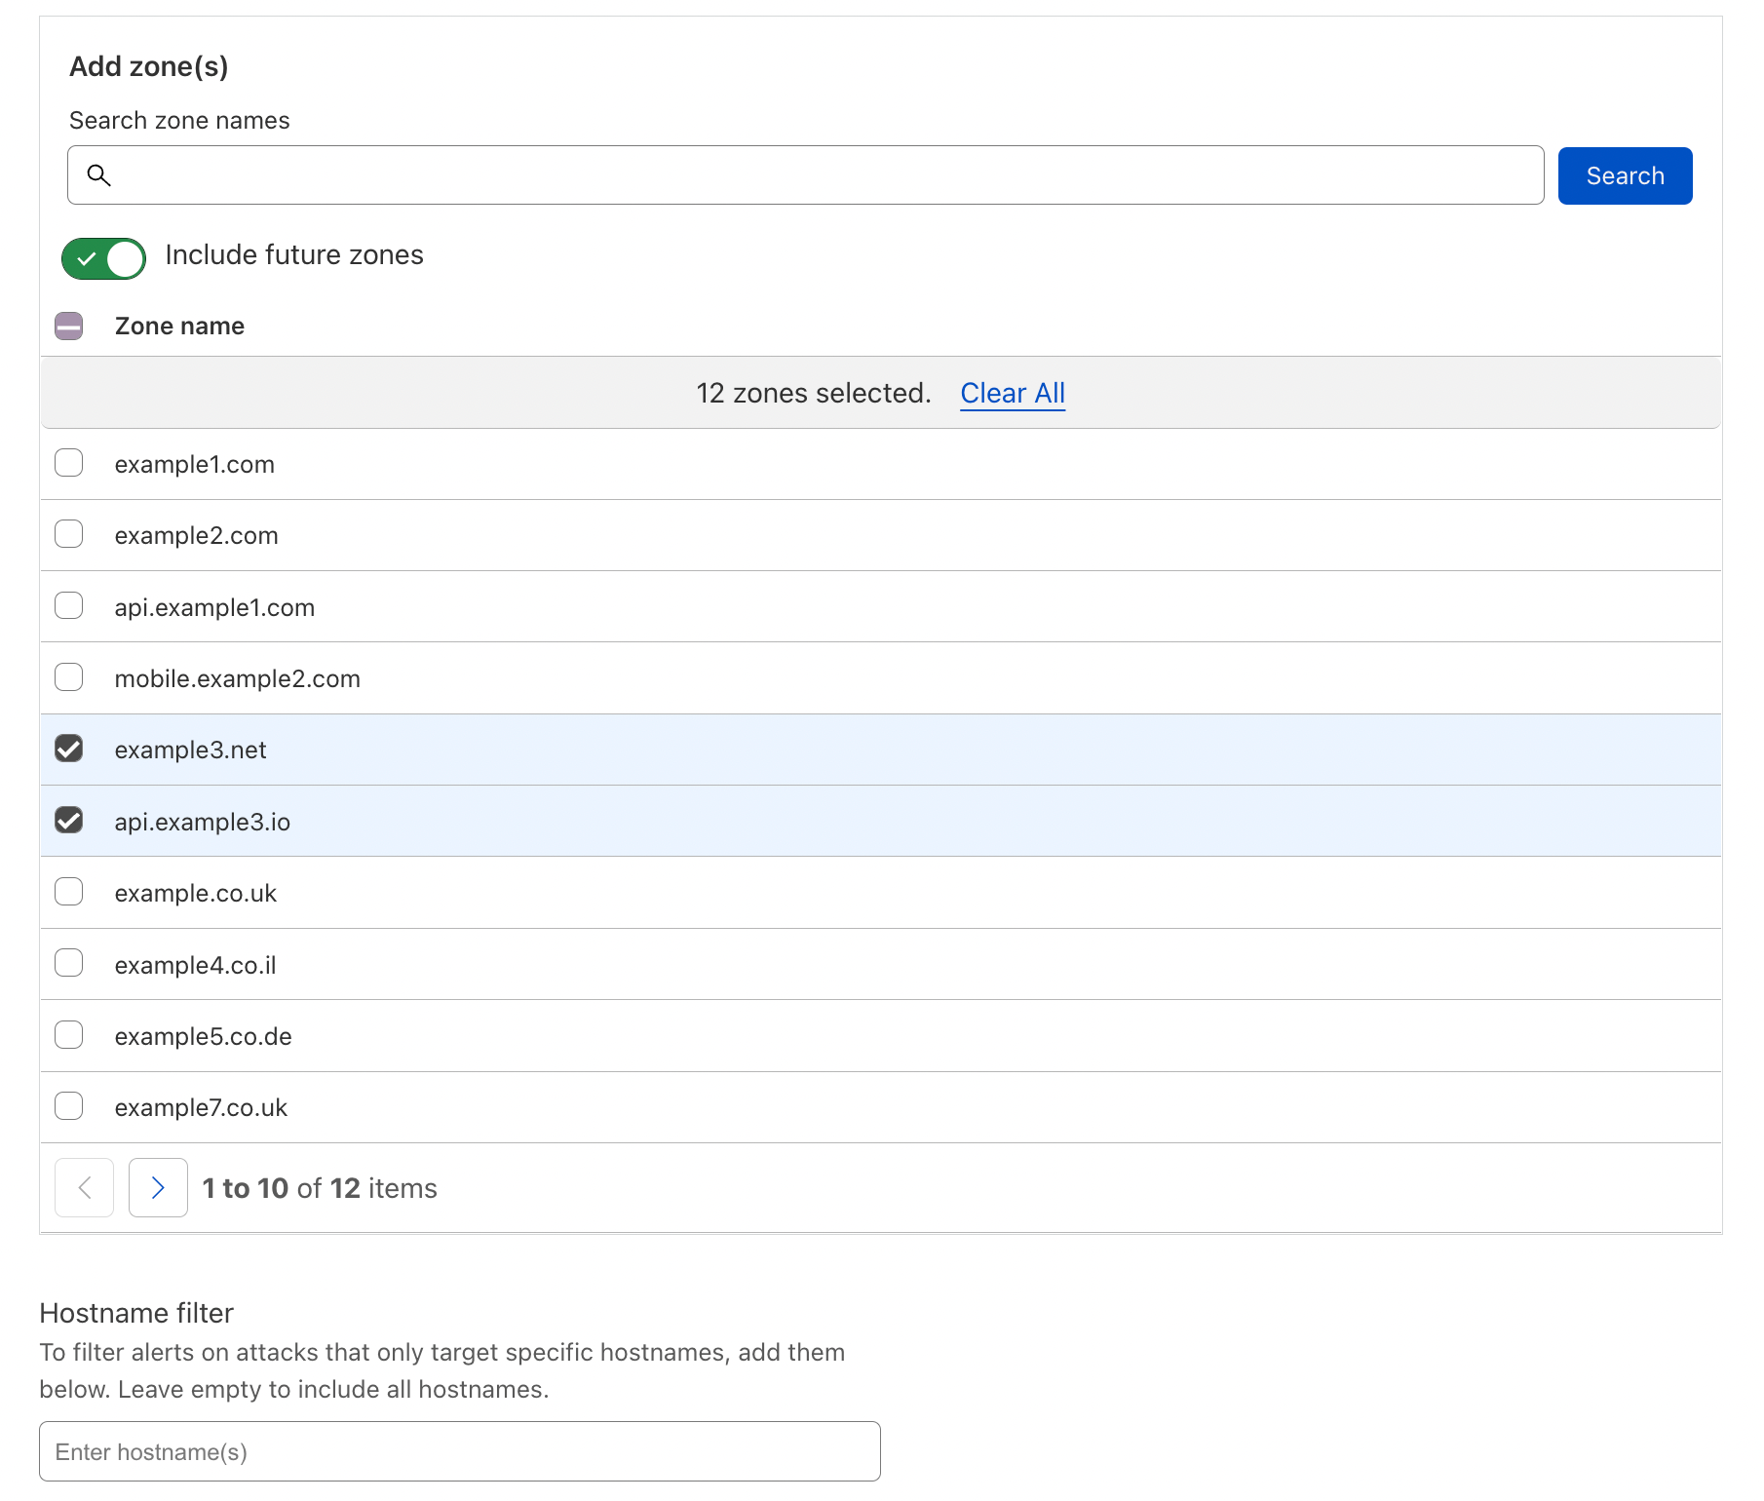This screenshot has width=1764, height=1501.
Task: Check the example5.co.de checkbox
Action: 69,1035
